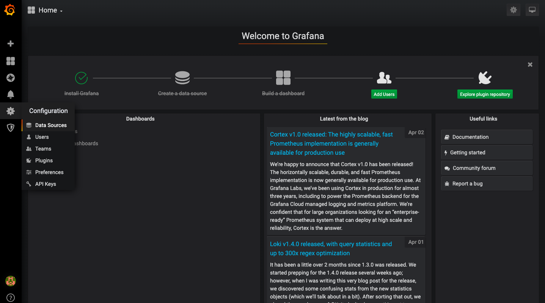Click the Documentation book icon

pyautogui.click(x=447, y=137)
